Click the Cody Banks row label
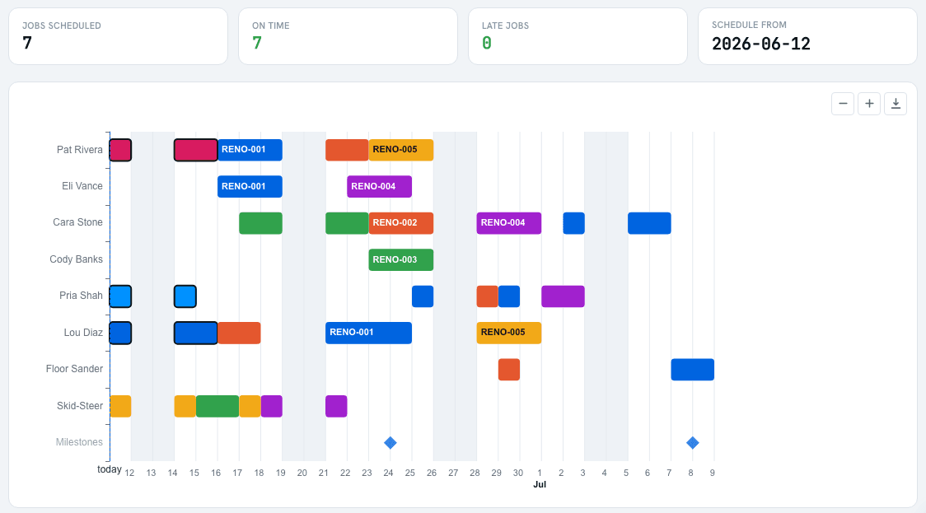The image size is (926, 513). click(76, 259)
